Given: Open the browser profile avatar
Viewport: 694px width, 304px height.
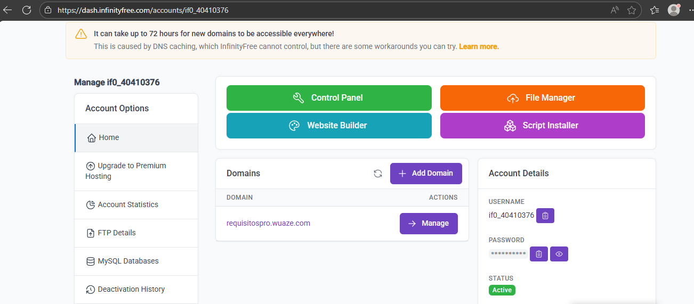Looking at the screenshot, I should (x=674, y=10).
